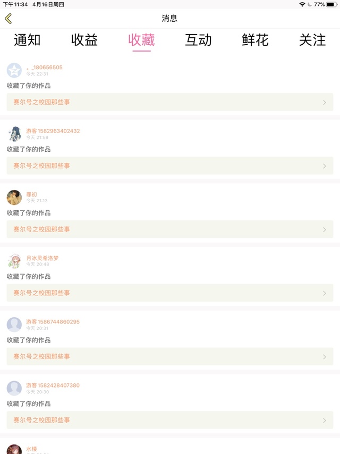Go to the 鲜花 tab
The image size is (340, 454).
(x=256, y=40)
